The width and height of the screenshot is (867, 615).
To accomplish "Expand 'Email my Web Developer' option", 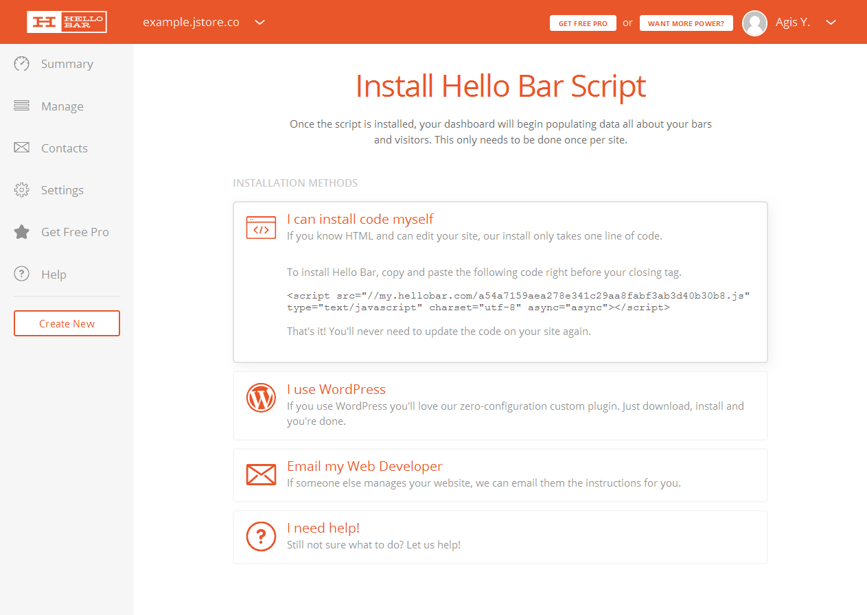I will pyautogui.click(x=365, y=466).
